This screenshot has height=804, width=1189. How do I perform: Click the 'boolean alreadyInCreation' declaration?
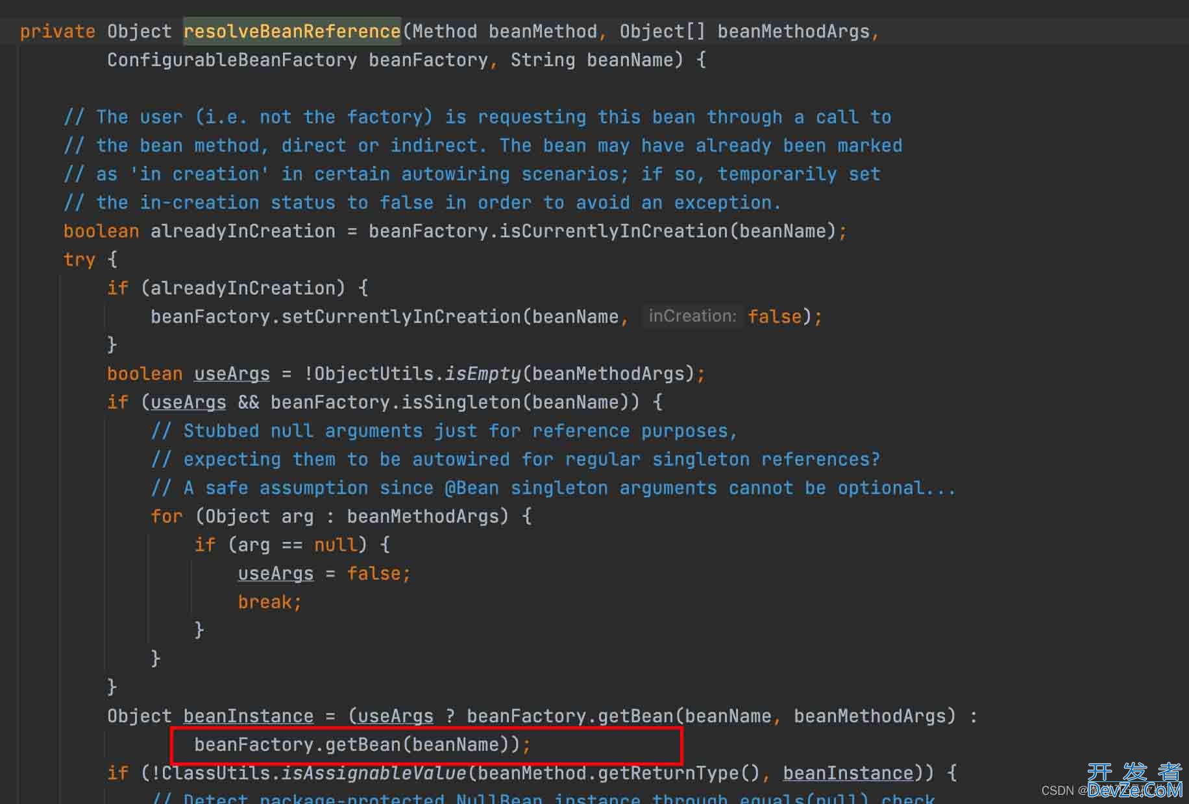click(x=200, y=231)
